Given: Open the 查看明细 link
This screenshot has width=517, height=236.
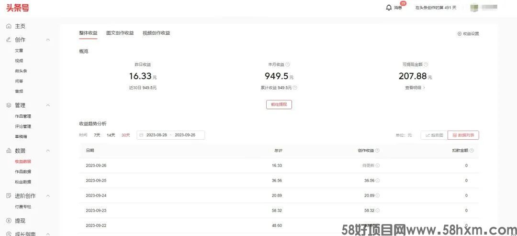Looking at the screenshot, I should pyautogui.click(x=415, y=88).
